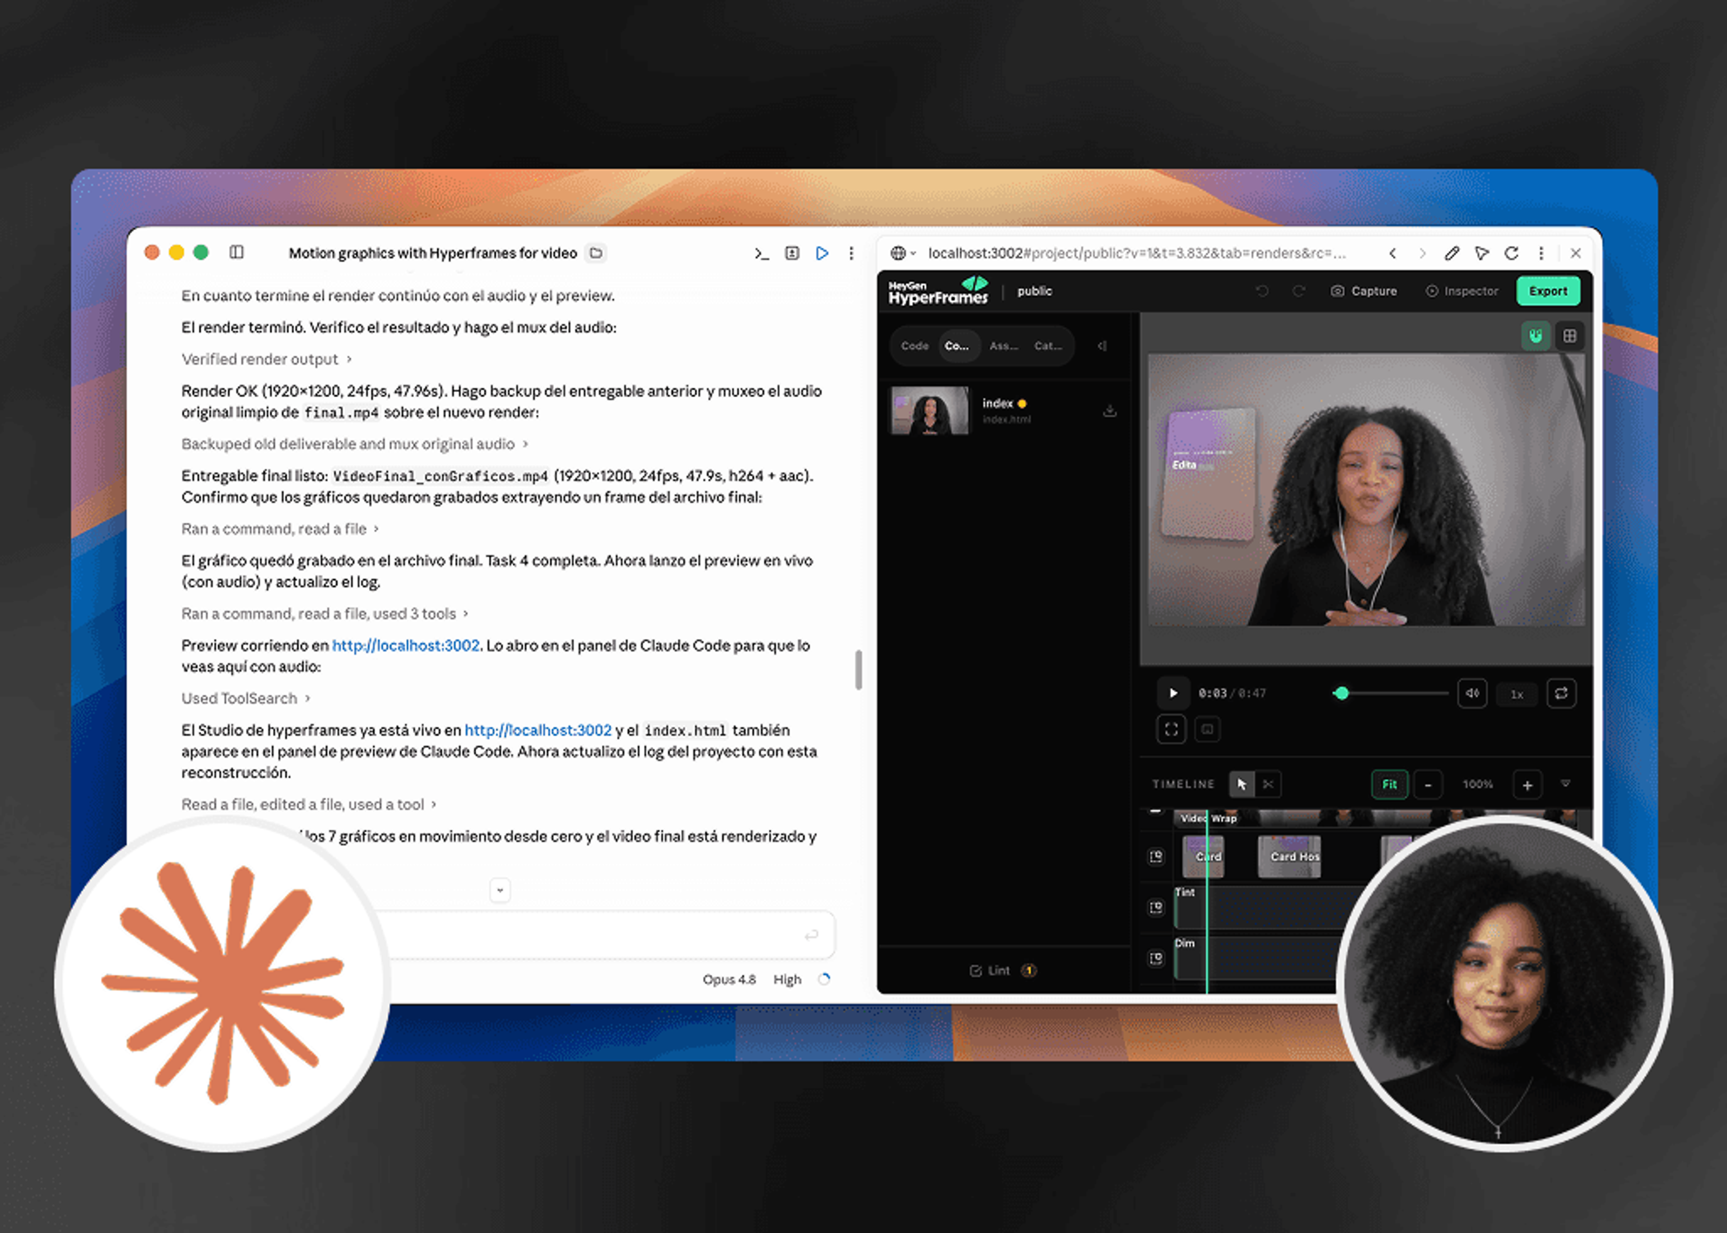Switch to the Ass... tab

coord(1003,346)
